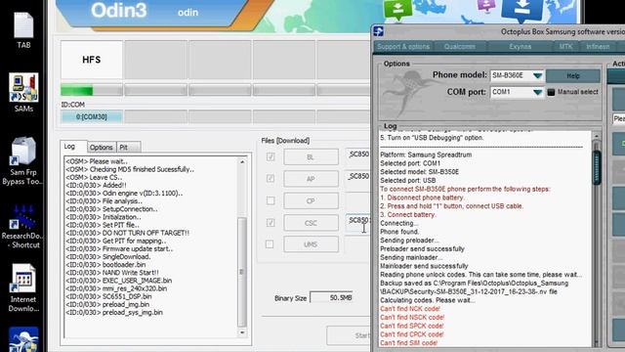Click "Can't find SIM code!" log line
The height and width of the screenshot is (352, 625).
pos(408,343)
